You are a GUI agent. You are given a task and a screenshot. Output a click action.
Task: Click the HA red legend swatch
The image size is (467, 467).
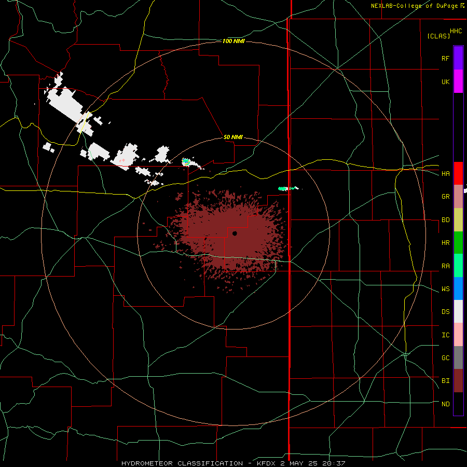pyautogui.click(x=458, y=173)
